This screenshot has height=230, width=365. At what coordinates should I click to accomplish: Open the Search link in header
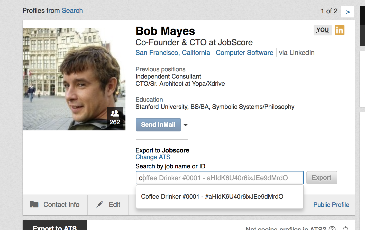click(72, 11)
